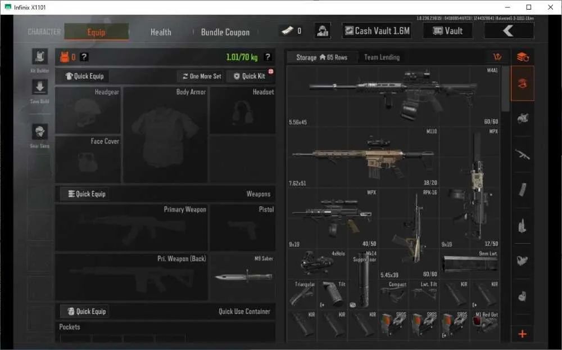Viewport: 562px width, 350px height.
Task: Go back using the arrow button
Action: pos(509,31)
